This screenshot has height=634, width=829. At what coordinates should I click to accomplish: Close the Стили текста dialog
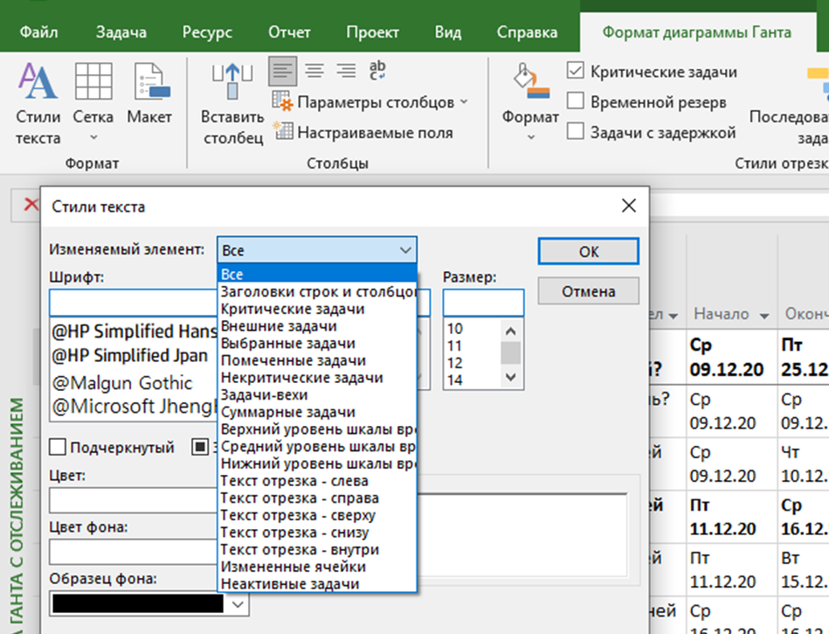point(629,206)
